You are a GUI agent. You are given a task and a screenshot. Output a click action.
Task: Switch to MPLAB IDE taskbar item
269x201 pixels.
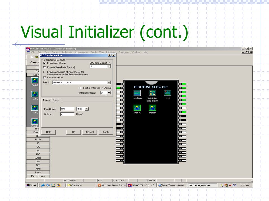tap(142, 185)
